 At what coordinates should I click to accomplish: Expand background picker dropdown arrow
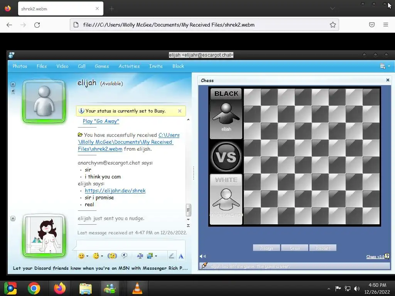(156, 256)
